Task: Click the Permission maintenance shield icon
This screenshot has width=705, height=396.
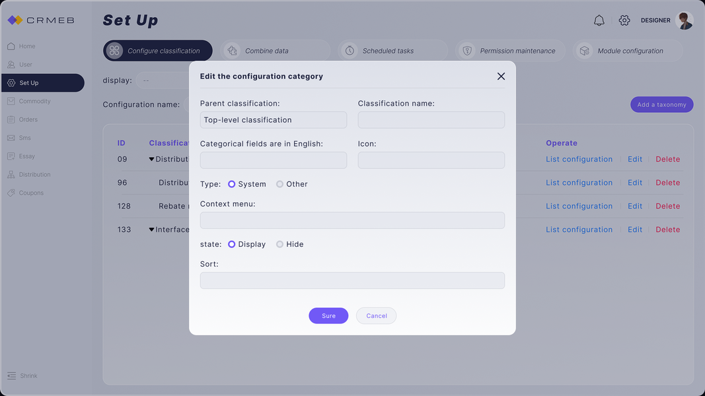Action: pyautogui.click(x=467, y=51)
